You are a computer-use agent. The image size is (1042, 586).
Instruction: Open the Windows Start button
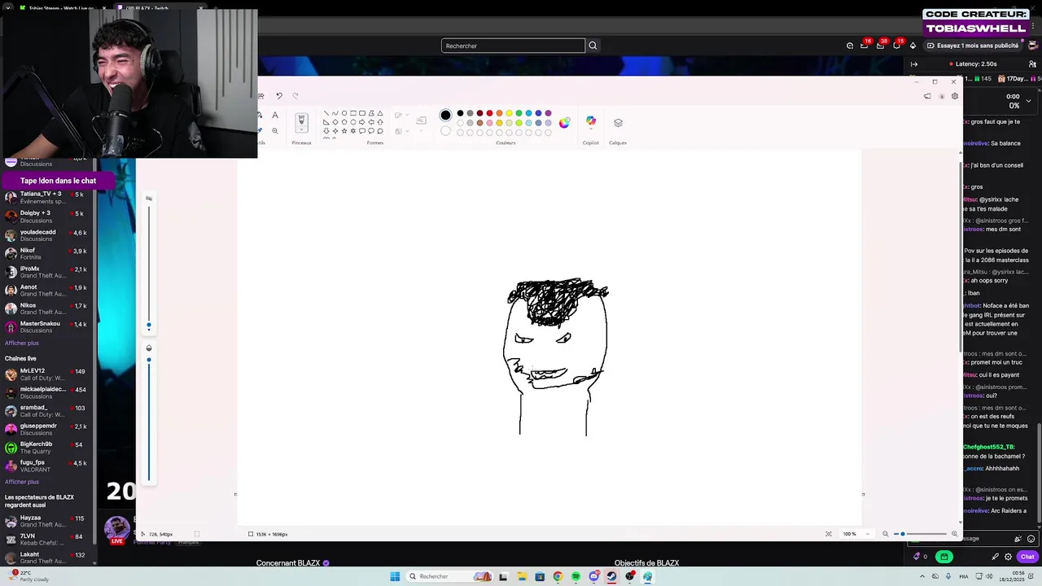coord(395,576)
